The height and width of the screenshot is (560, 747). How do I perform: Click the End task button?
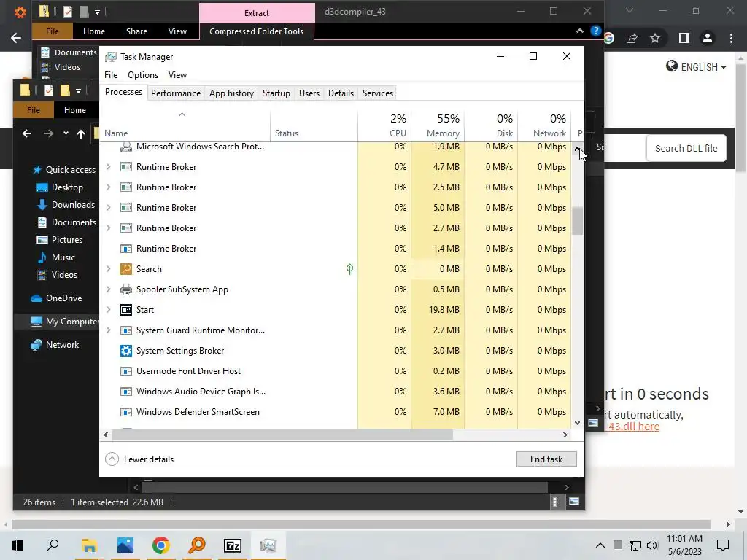click(x=546, y=459)
